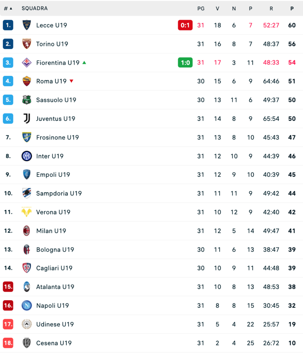Image resolution: width=303 pixels, height=353 pixels.
Task: Click the Juventus U19 logo
Action: 27,119
